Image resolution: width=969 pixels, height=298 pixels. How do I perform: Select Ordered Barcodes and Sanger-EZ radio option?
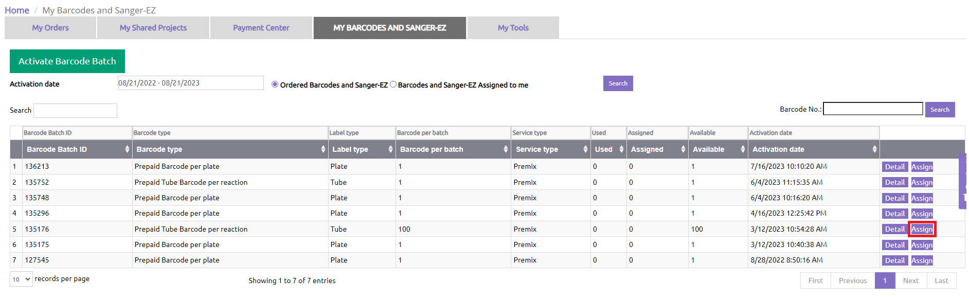coord(275,84)
